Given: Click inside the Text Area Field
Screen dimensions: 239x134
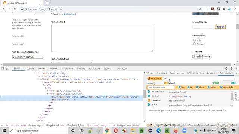Looking at the screenshot, I should tap(102, 38).
